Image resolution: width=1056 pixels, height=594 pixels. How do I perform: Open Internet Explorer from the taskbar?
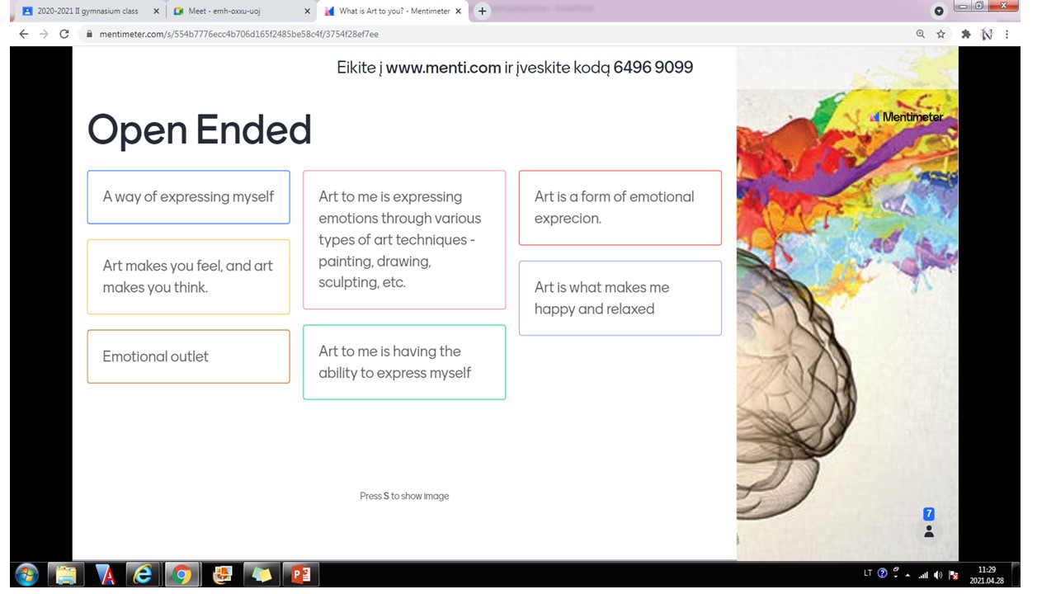click(x=143, y=574)
